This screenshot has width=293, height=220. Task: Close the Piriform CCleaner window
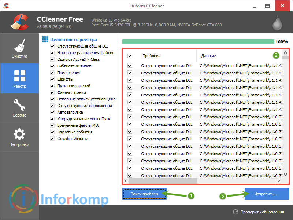point(282,6)
